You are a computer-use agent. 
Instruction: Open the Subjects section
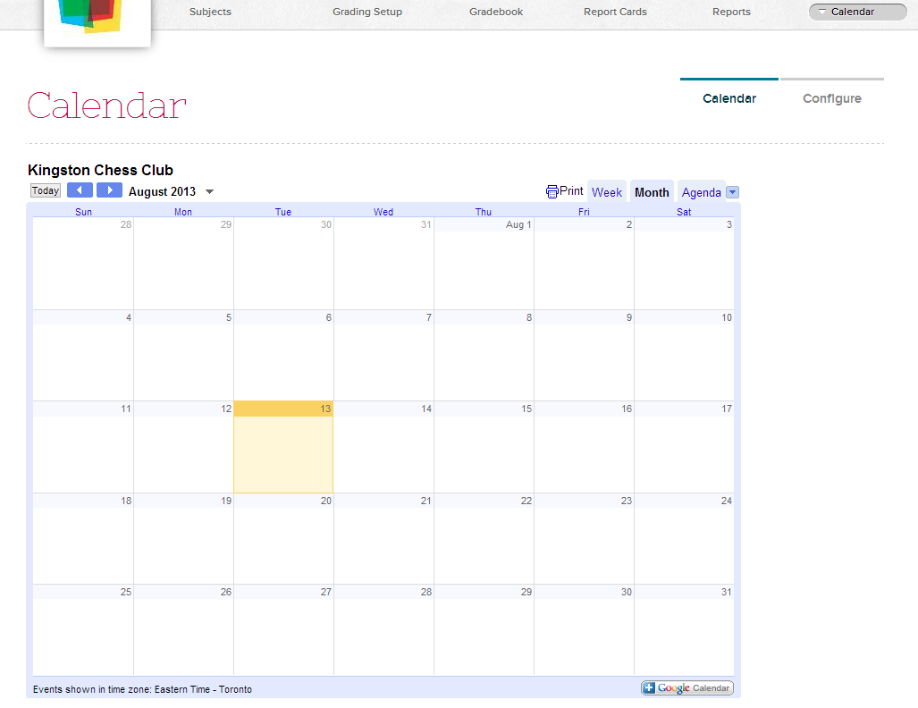coord(210,12)
